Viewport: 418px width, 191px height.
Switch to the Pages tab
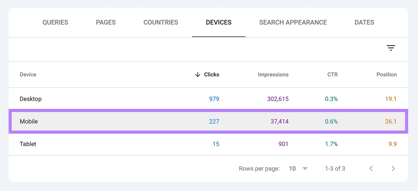point(106,22)
